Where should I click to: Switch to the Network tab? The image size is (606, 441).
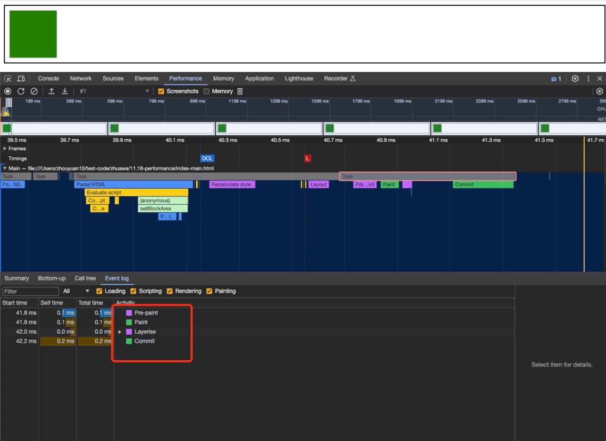pyautogui.click(x=81, y=78)
